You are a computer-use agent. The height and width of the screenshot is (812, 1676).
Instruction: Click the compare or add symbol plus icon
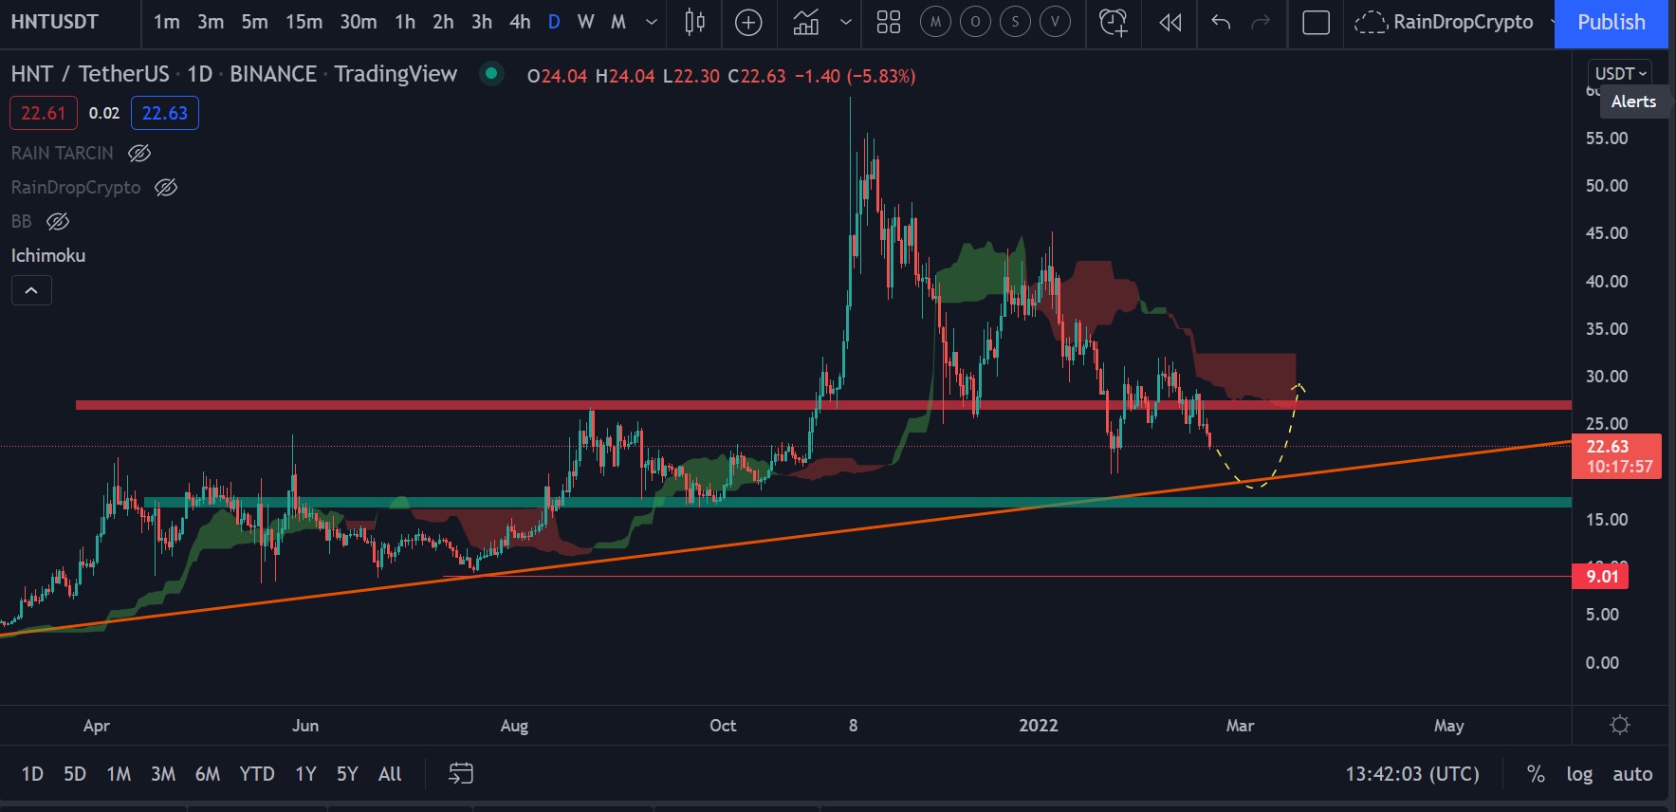point(748,22)
